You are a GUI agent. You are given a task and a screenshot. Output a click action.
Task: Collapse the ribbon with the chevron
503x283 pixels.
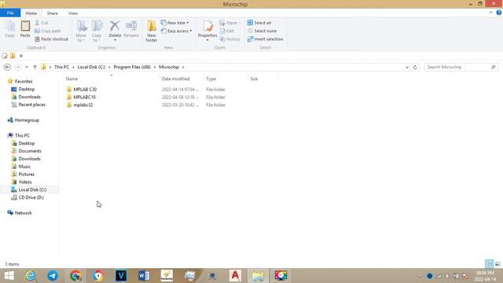click(490, 13)
